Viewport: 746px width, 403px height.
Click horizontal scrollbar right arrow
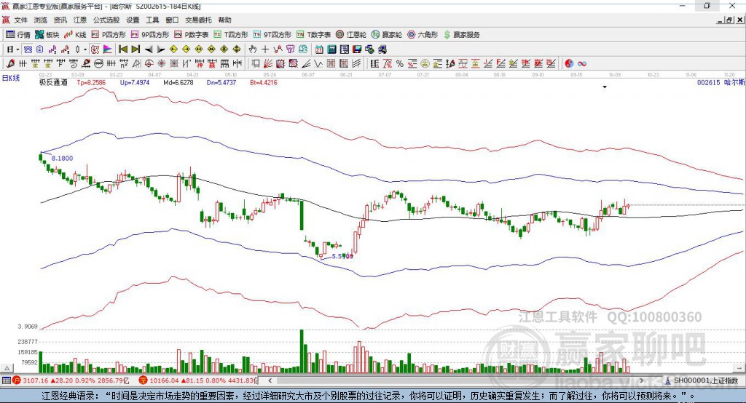click(x=641, y=380)
